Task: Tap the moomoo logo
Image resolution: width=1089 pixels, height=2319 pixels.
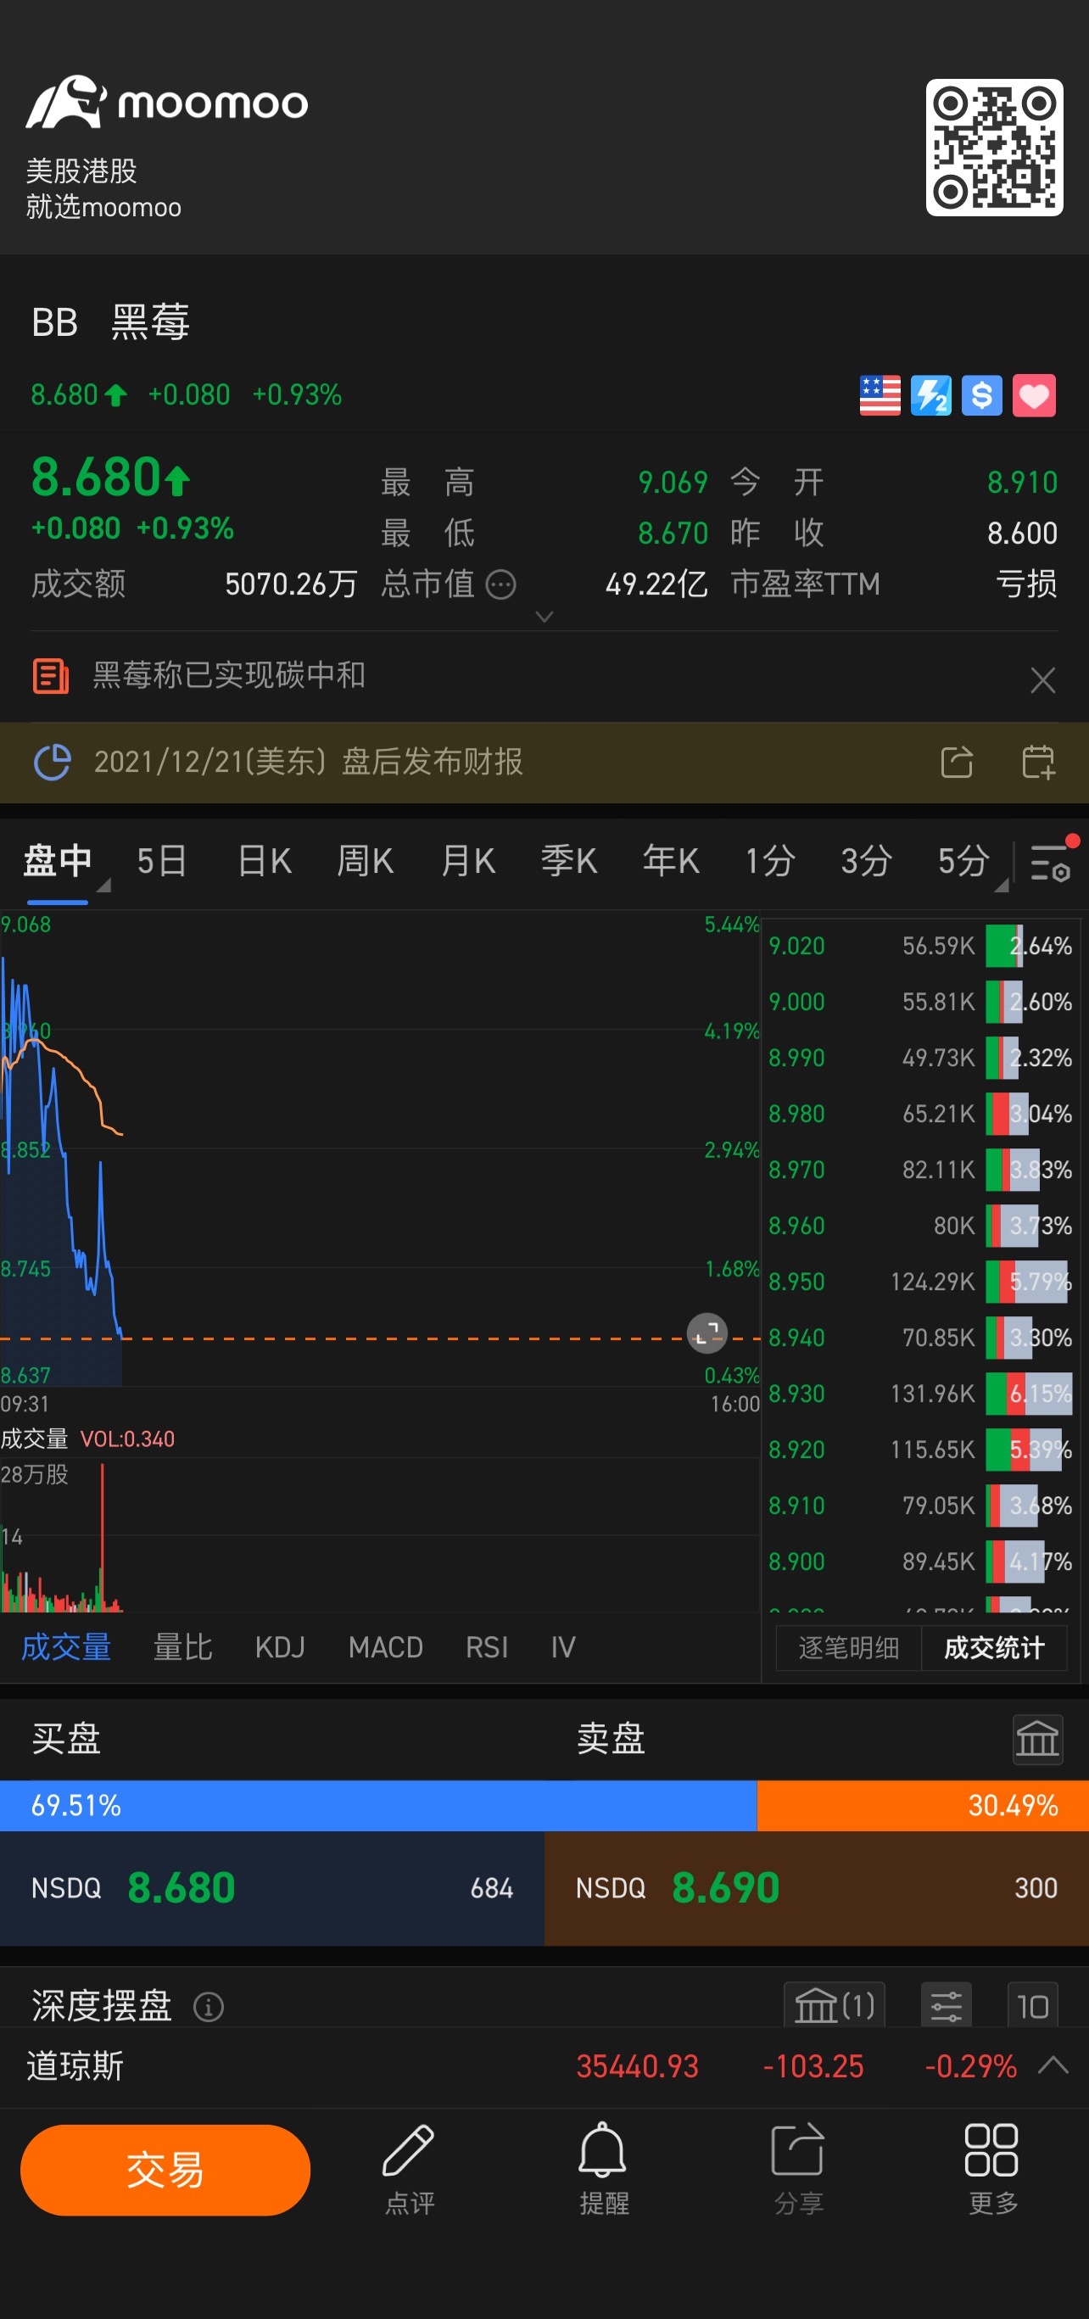Action: click(167, 102)
